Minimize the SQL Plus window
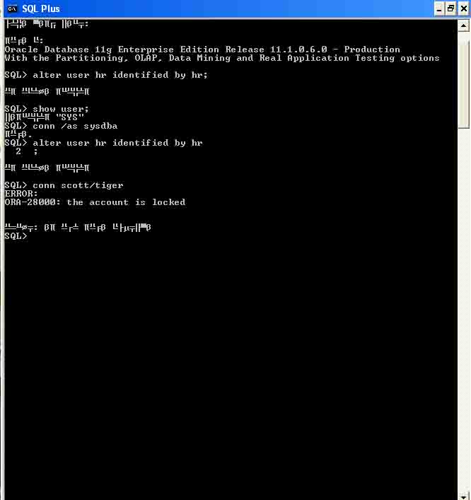The image size is (471, 500). [x=438, y=9]
